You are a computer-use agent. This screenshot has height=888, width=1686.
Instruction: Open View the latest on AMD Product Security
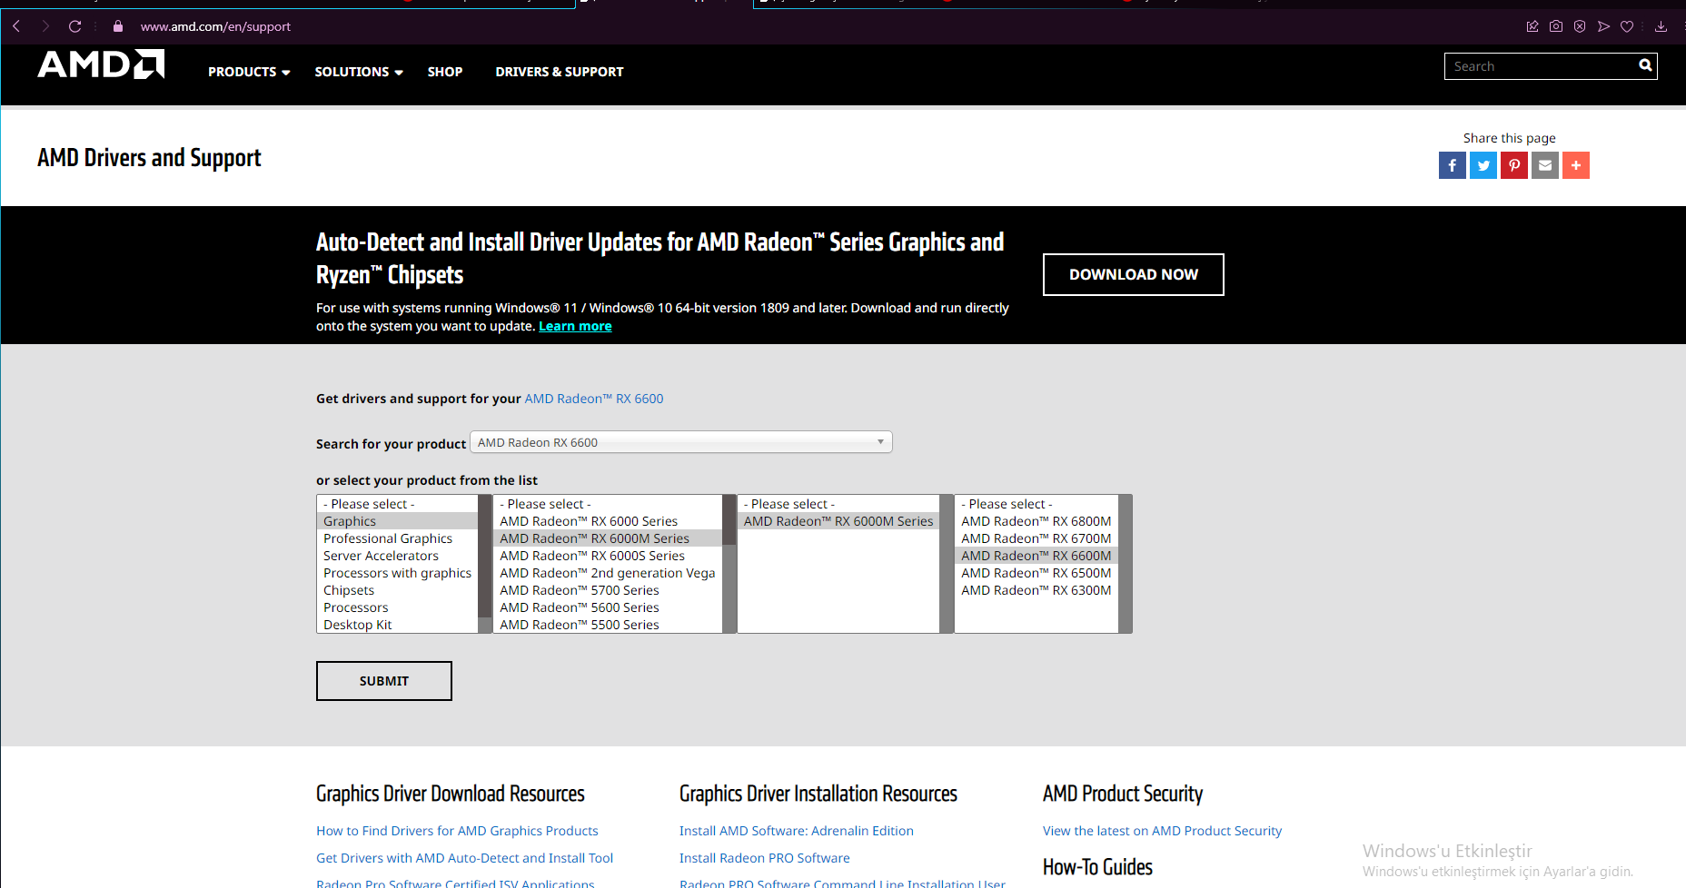tap(1162, 831)
